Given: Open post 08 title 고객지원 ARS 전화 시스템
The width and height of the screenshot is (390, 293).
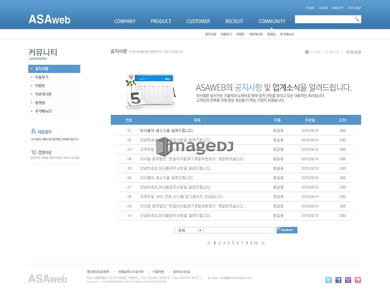Looking at the screenshot, I should (x=181, y=197).
